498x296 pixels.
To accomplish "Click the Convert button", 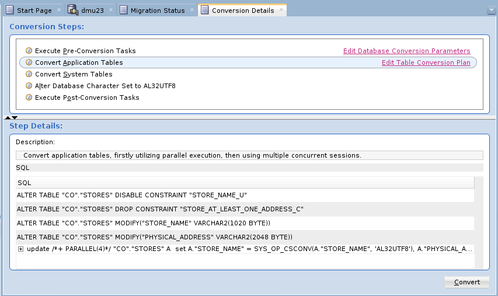I will point(467,282).
